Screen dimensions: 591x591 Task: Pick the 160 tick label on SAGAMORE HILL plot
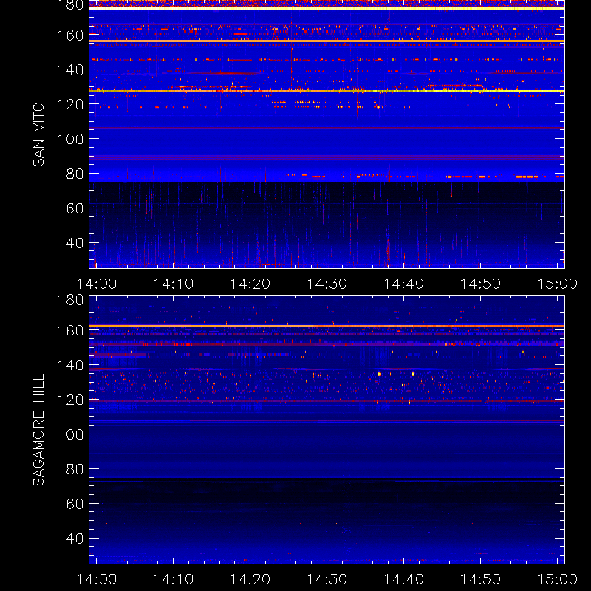click(70, 330)
